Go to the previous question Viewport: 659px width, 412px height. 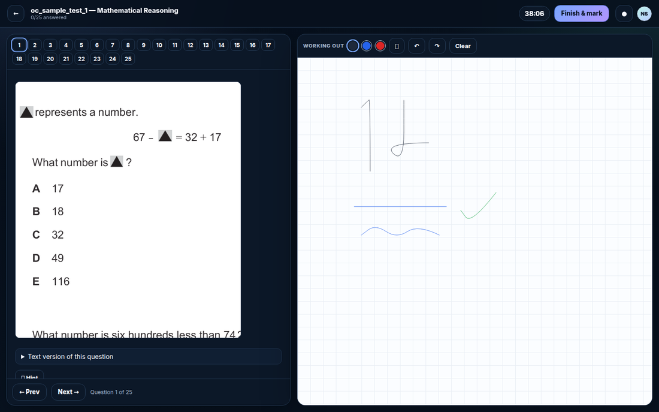[29, 392]
